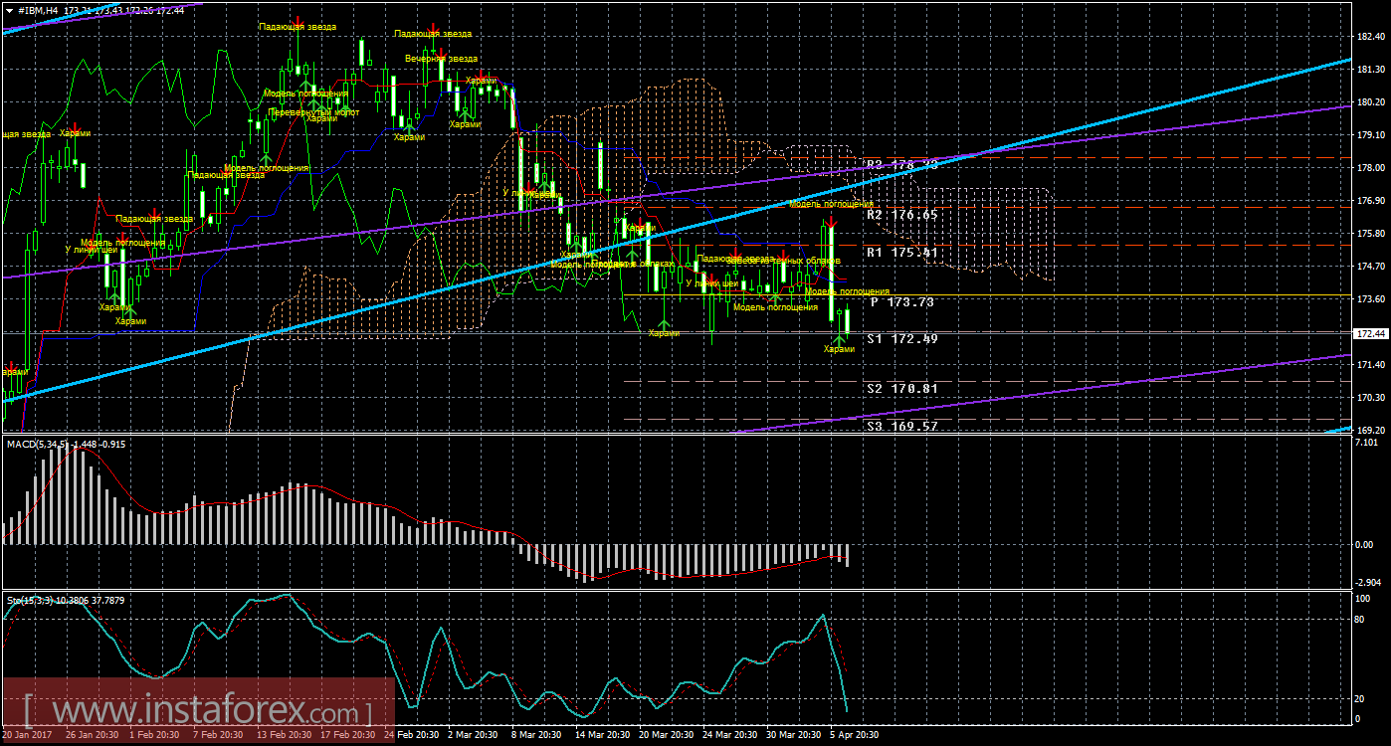
Task: Select the S1 172.49 support label
Action: (x=900, y=338)
